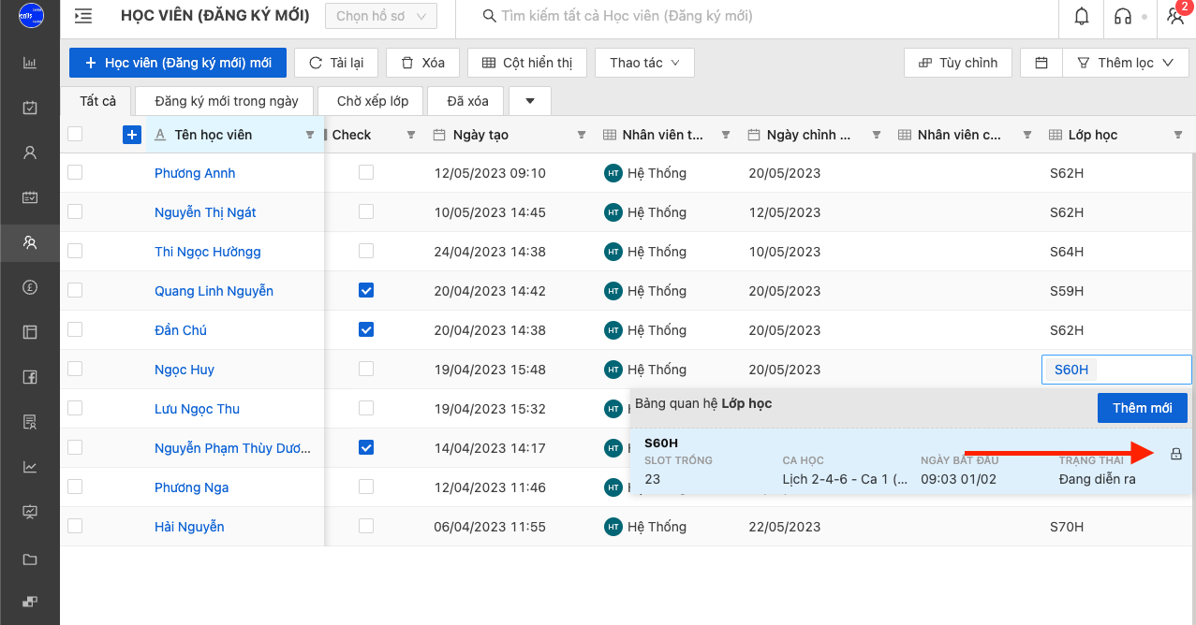Open the document with person icon in sidebar
Viewport: 1196px width, 625px height.
[30, 422]
